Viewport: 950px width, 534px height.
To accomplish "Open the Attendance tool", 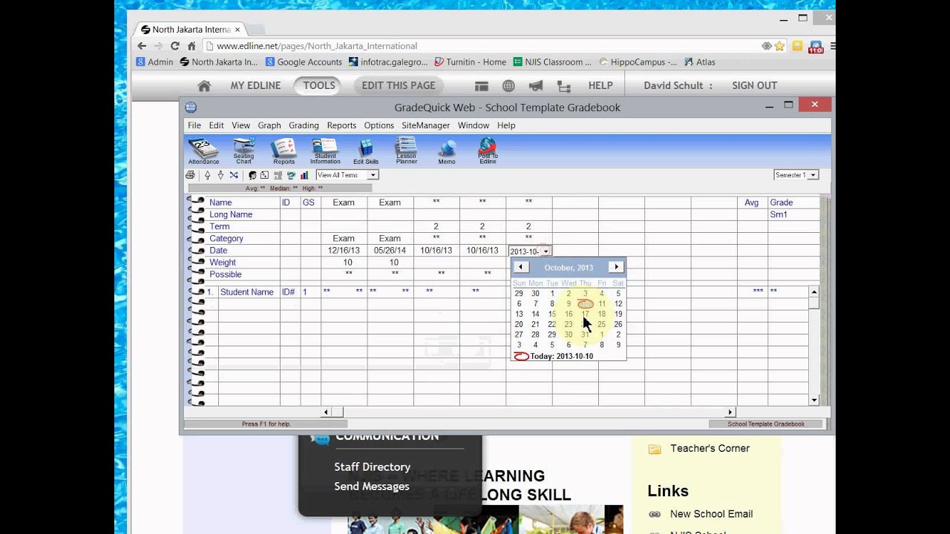I will [203, 151].
